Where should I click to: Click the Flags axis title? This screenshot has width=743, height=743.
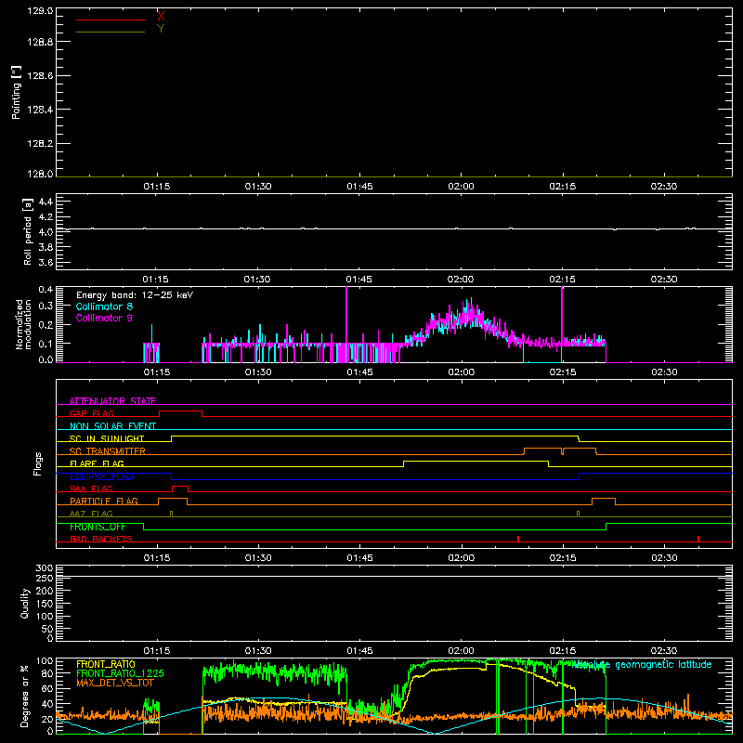(x=38, y=463)
